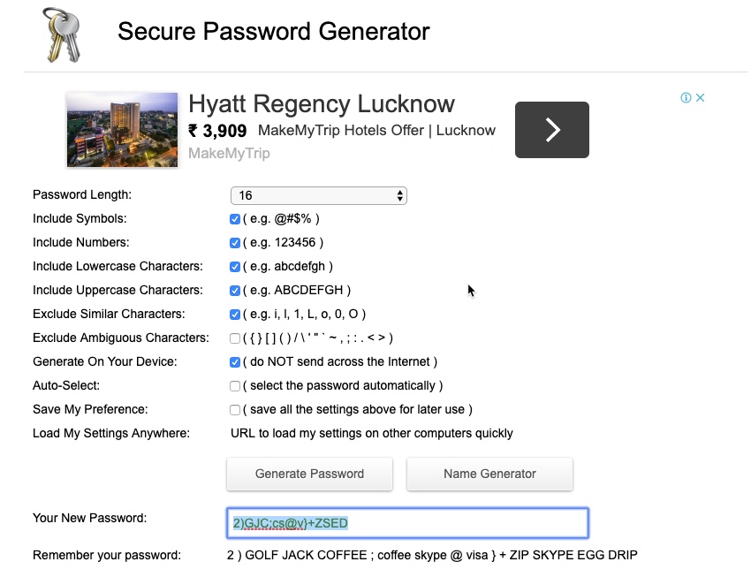Click the dark arrow ad button
Screen dimensions: 751x577
click(x=551, y=130)
